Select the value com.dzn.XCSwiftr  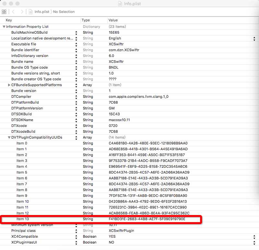pyautogui.click(x=124, y=50)
